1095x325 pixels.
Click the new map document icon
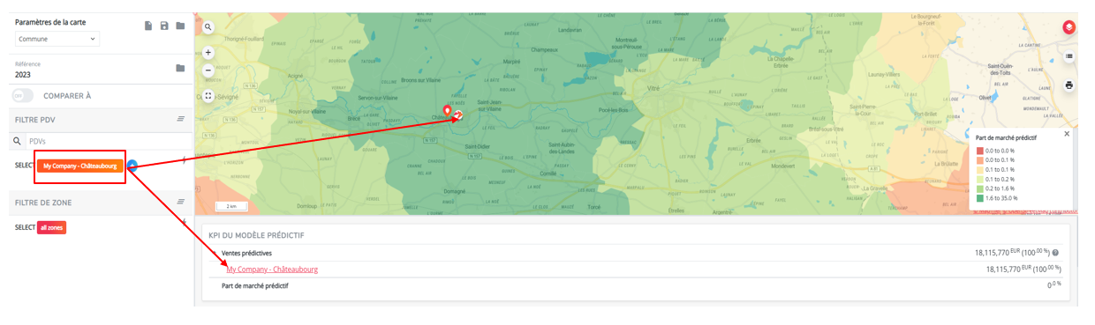pos(148,26)
